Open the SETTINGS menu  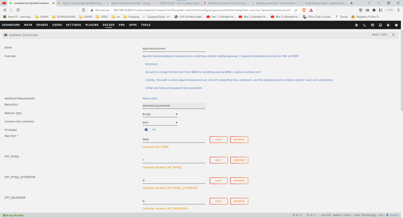[73, 25]
